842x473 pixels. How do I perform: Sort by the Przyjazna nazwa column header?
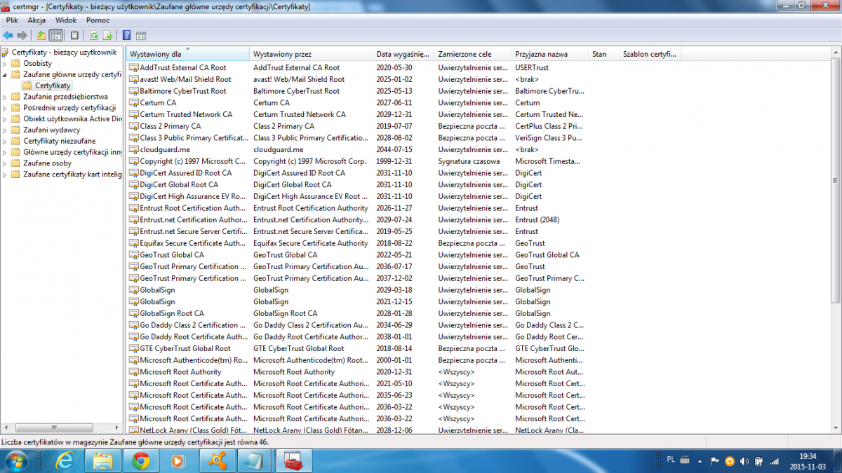(x=550, y=54)
